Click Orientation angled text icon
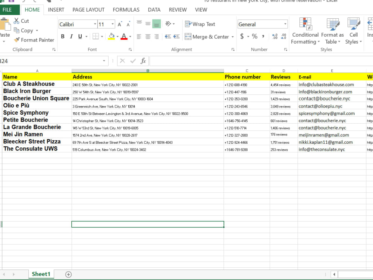Viewport: 373px width, 280px height. click(168, 24)
